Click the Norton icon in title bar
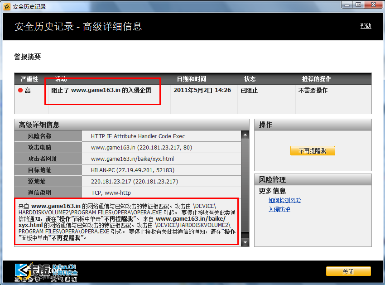Screen dimensions: 385x285 (7, 7)
